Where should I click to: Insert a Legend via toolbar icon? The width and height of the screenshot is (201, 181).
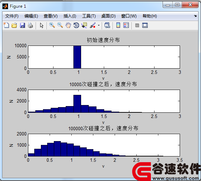pyautogui.click(x=126, y=25)
